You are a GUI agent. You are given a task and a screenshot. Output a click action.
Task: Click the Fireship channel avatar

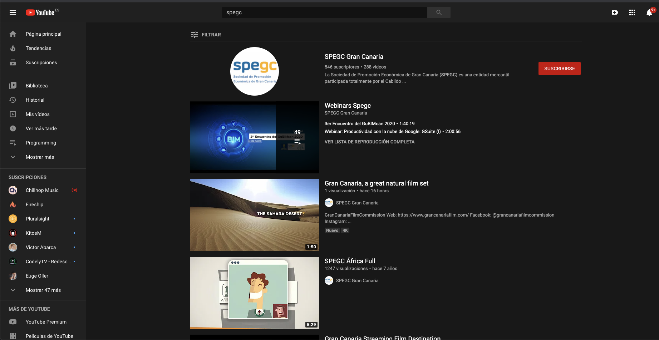coord(13,204)
